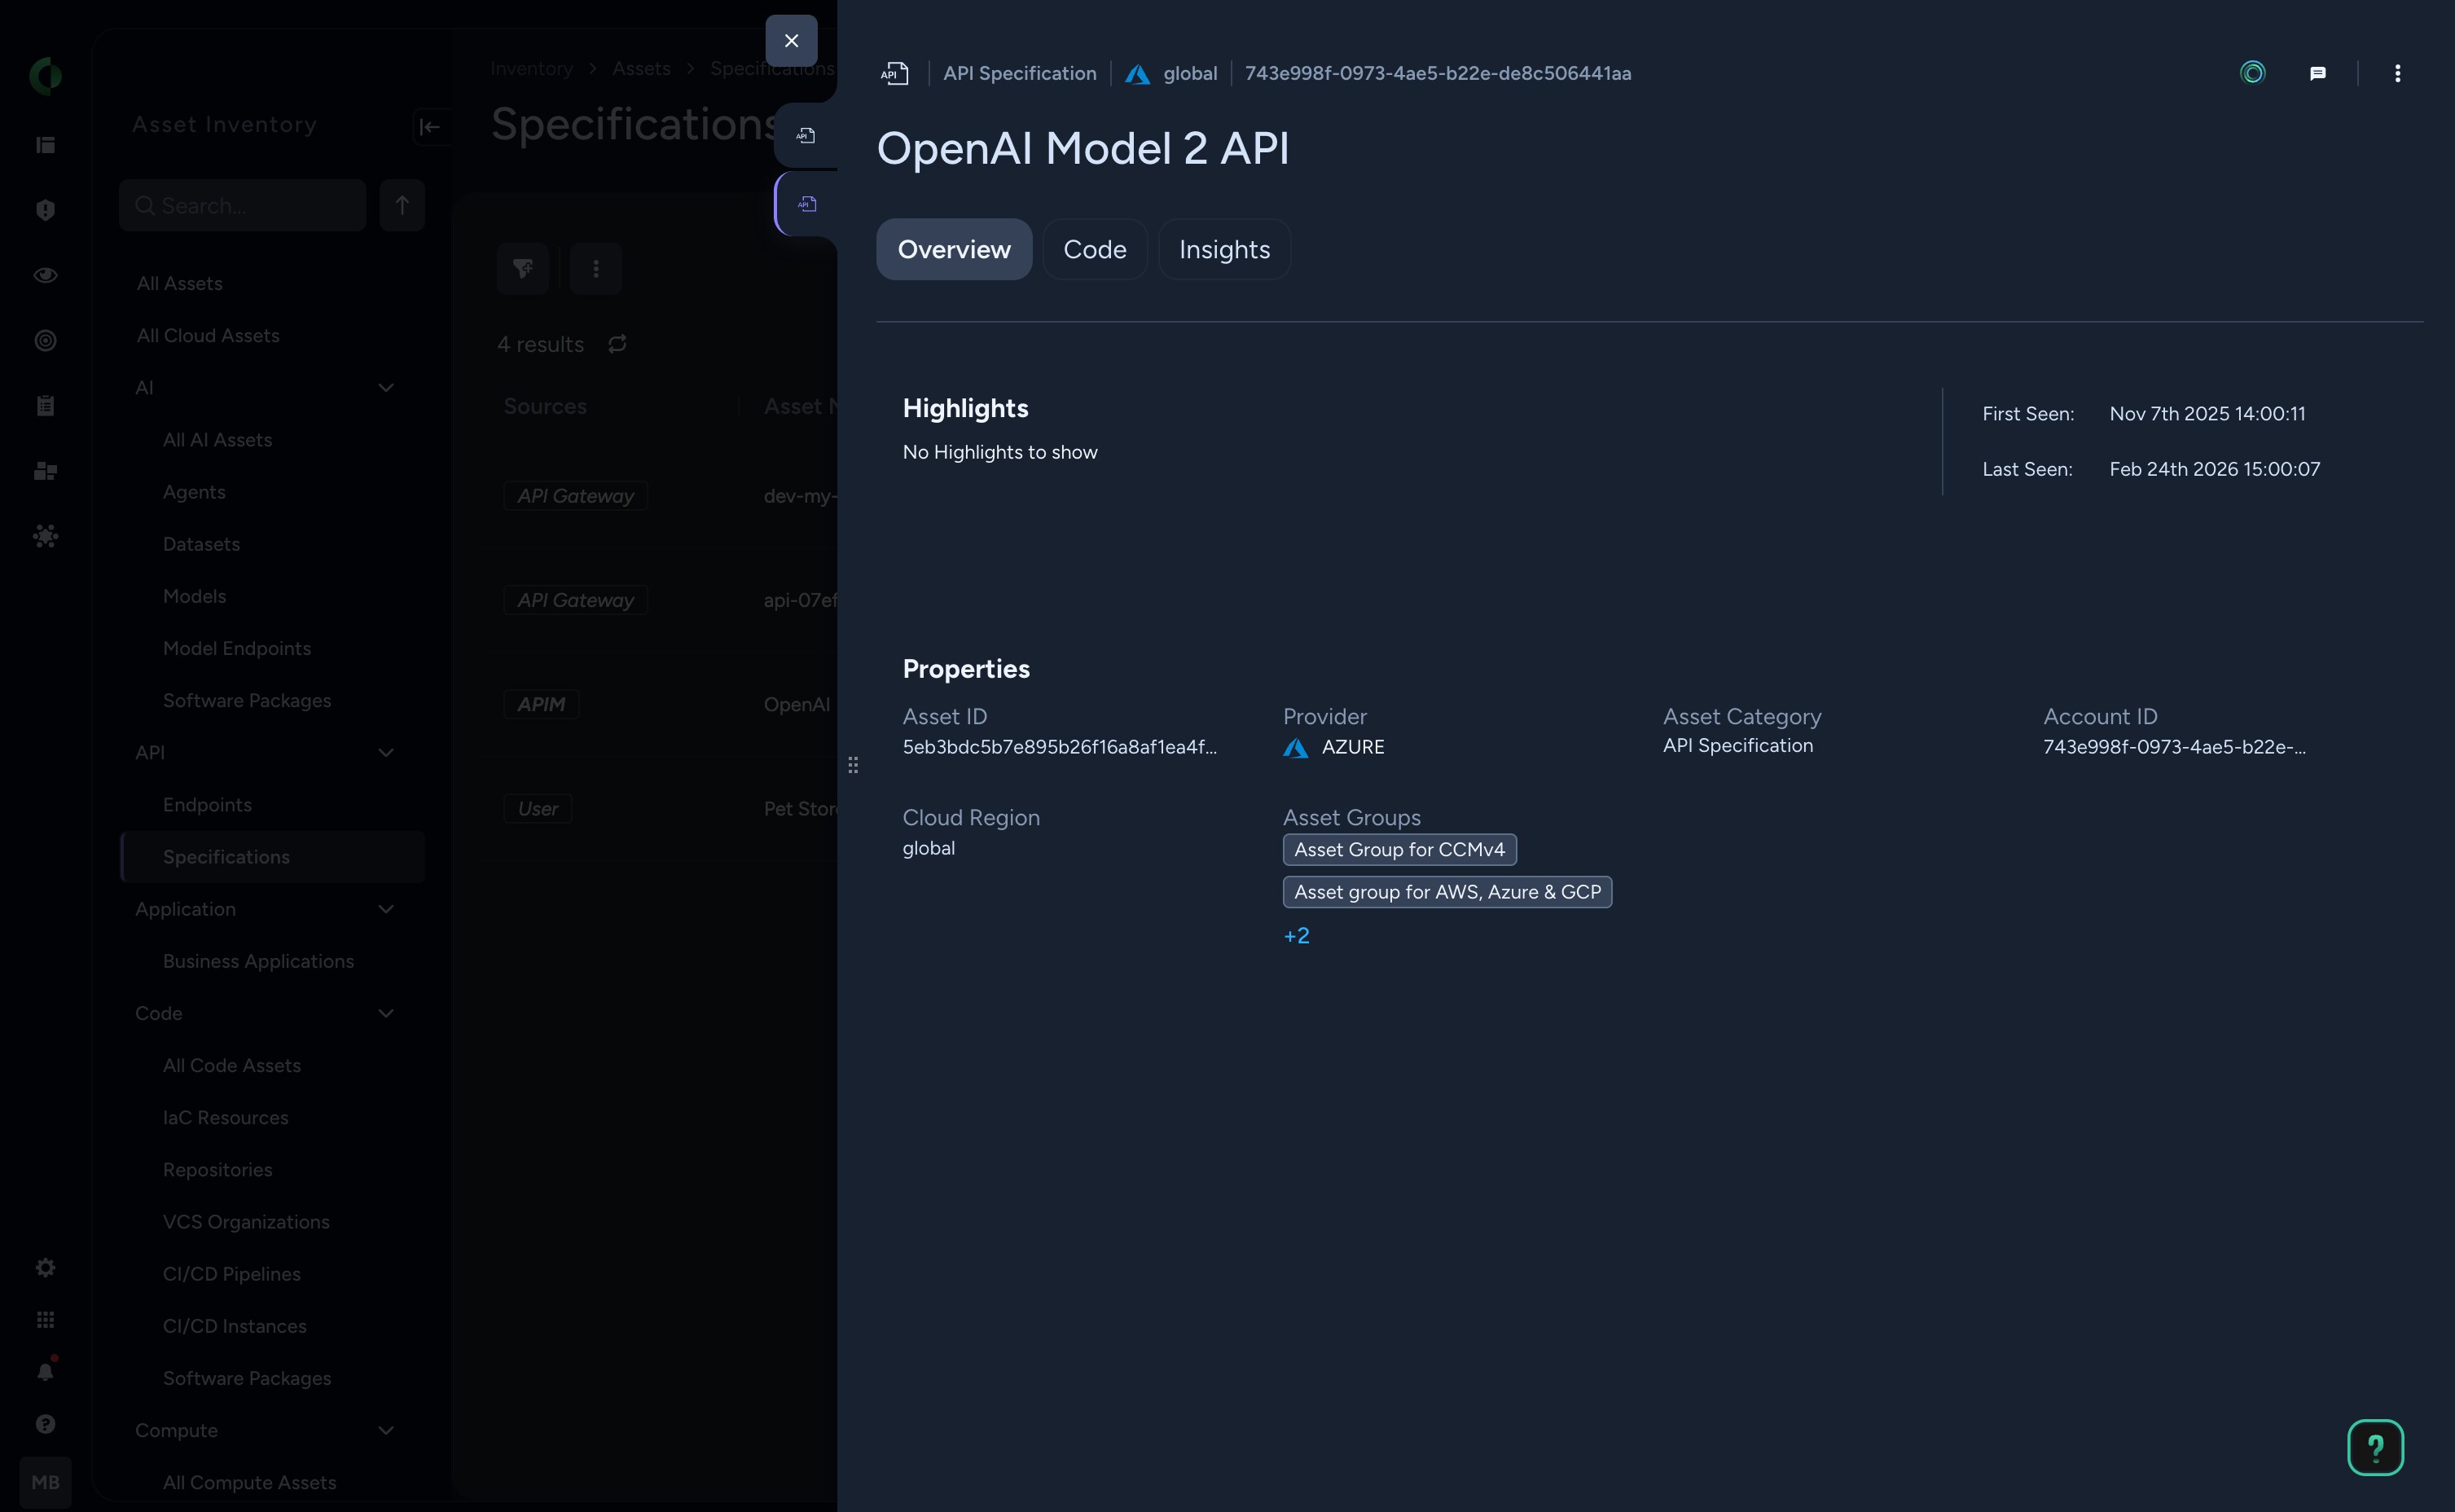Image resolution: width=2455 pixels, height=1512 pixels.
Task: Open the Overview tab
Action: (x=953, y=249)
